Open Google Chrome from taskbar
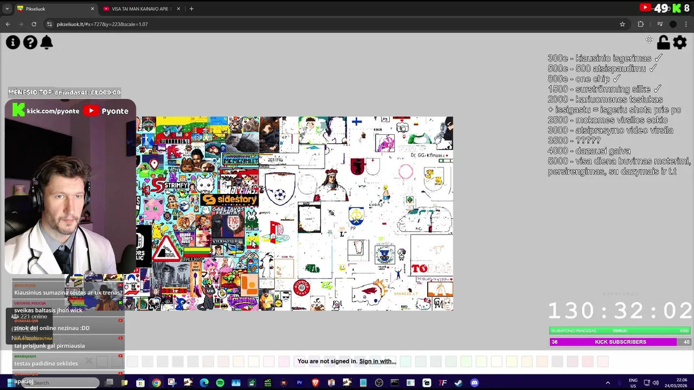Image resolution: width=694 pixels, height=390 pixels. pos(156,383)
